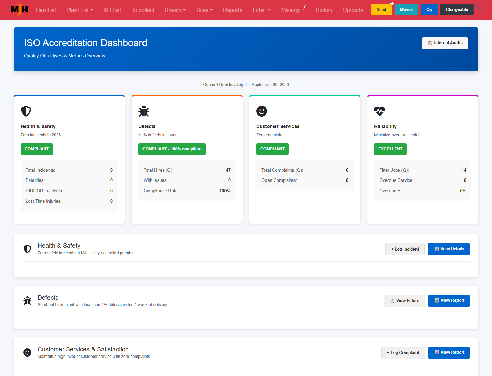Click the With Issues row

[187, 180]
